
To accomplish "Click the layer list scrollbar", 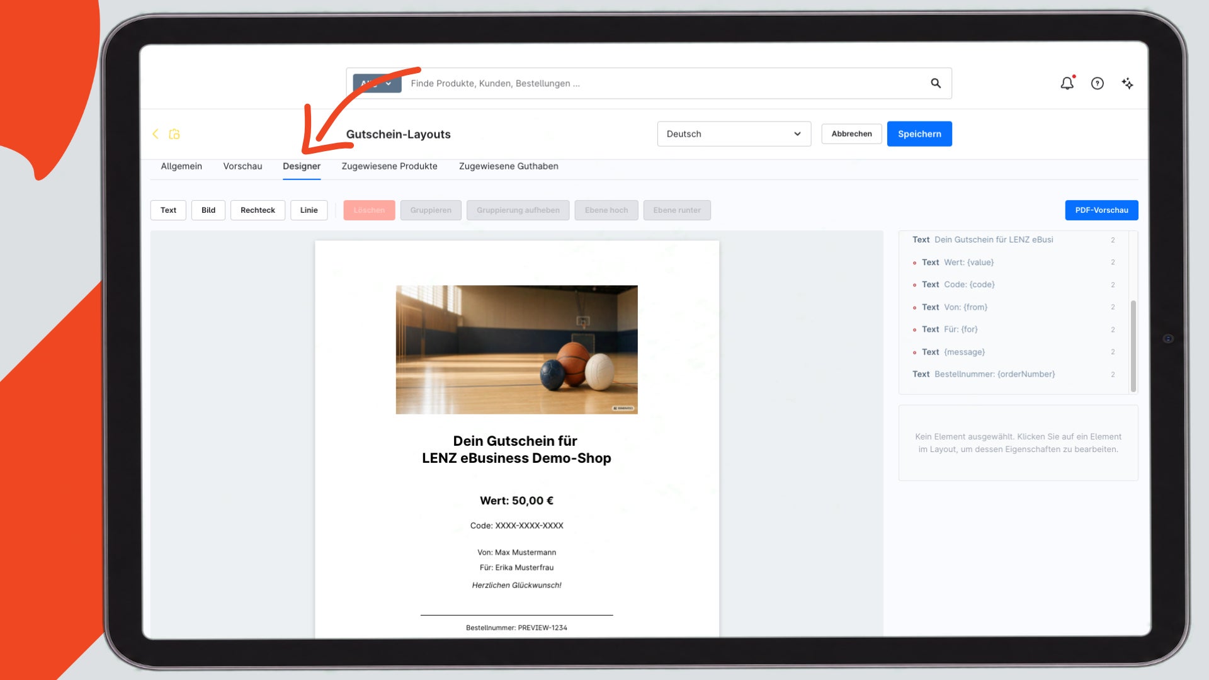I will 1133,346.
